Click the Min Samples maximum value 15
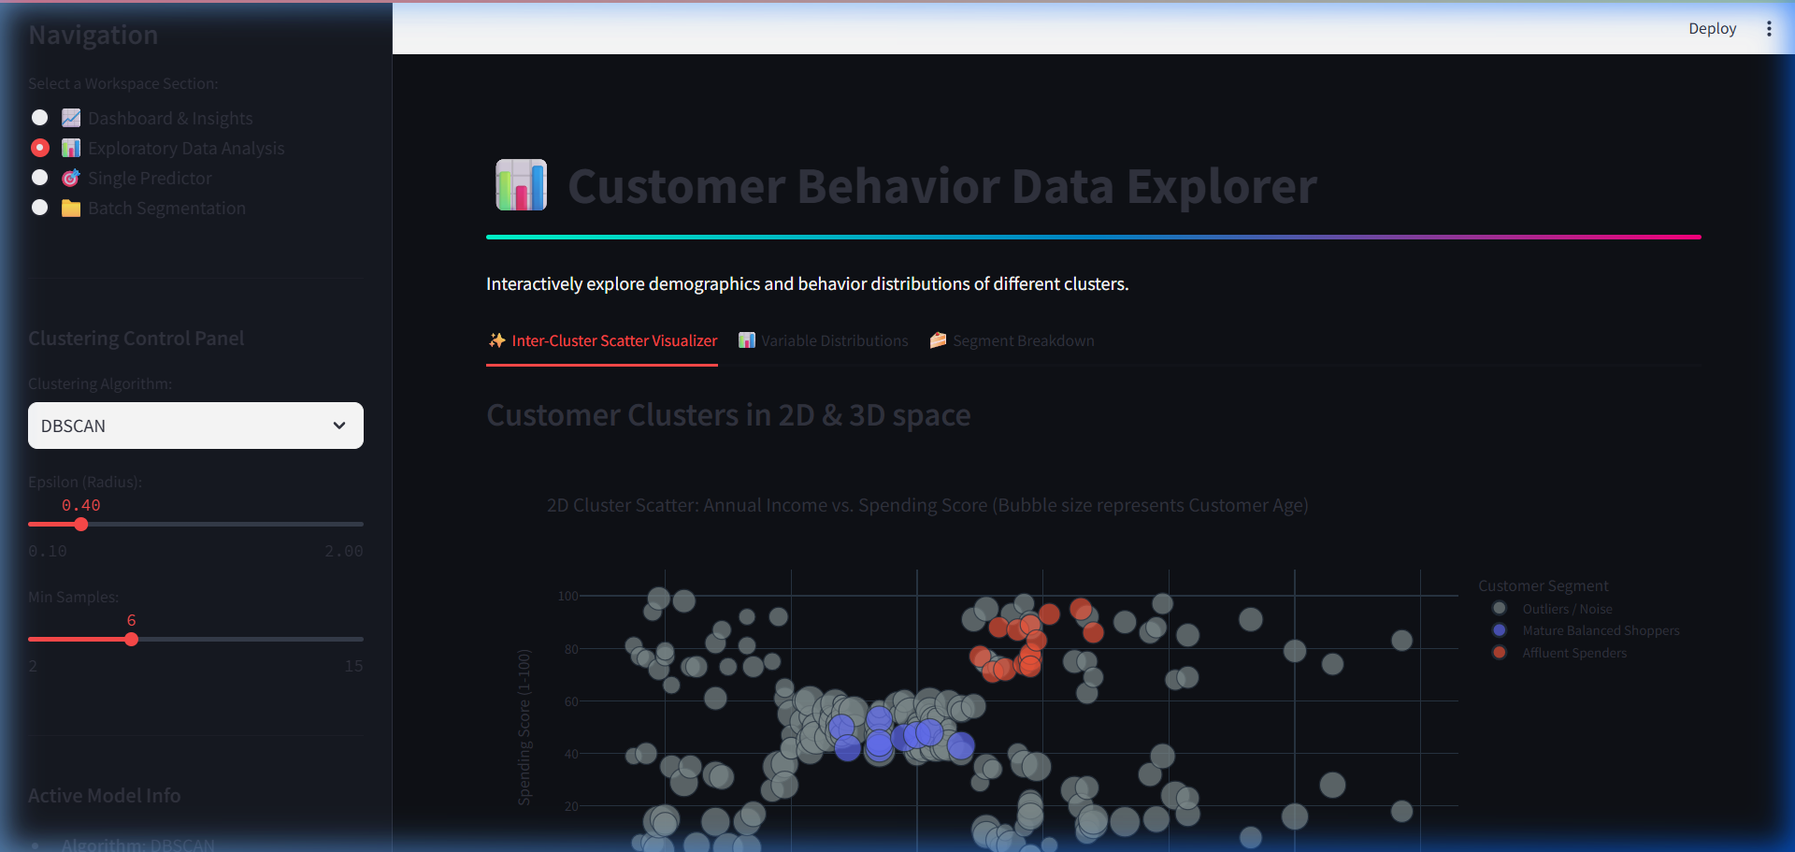Viewport: 1795px width, 852px height. (353, 666)
